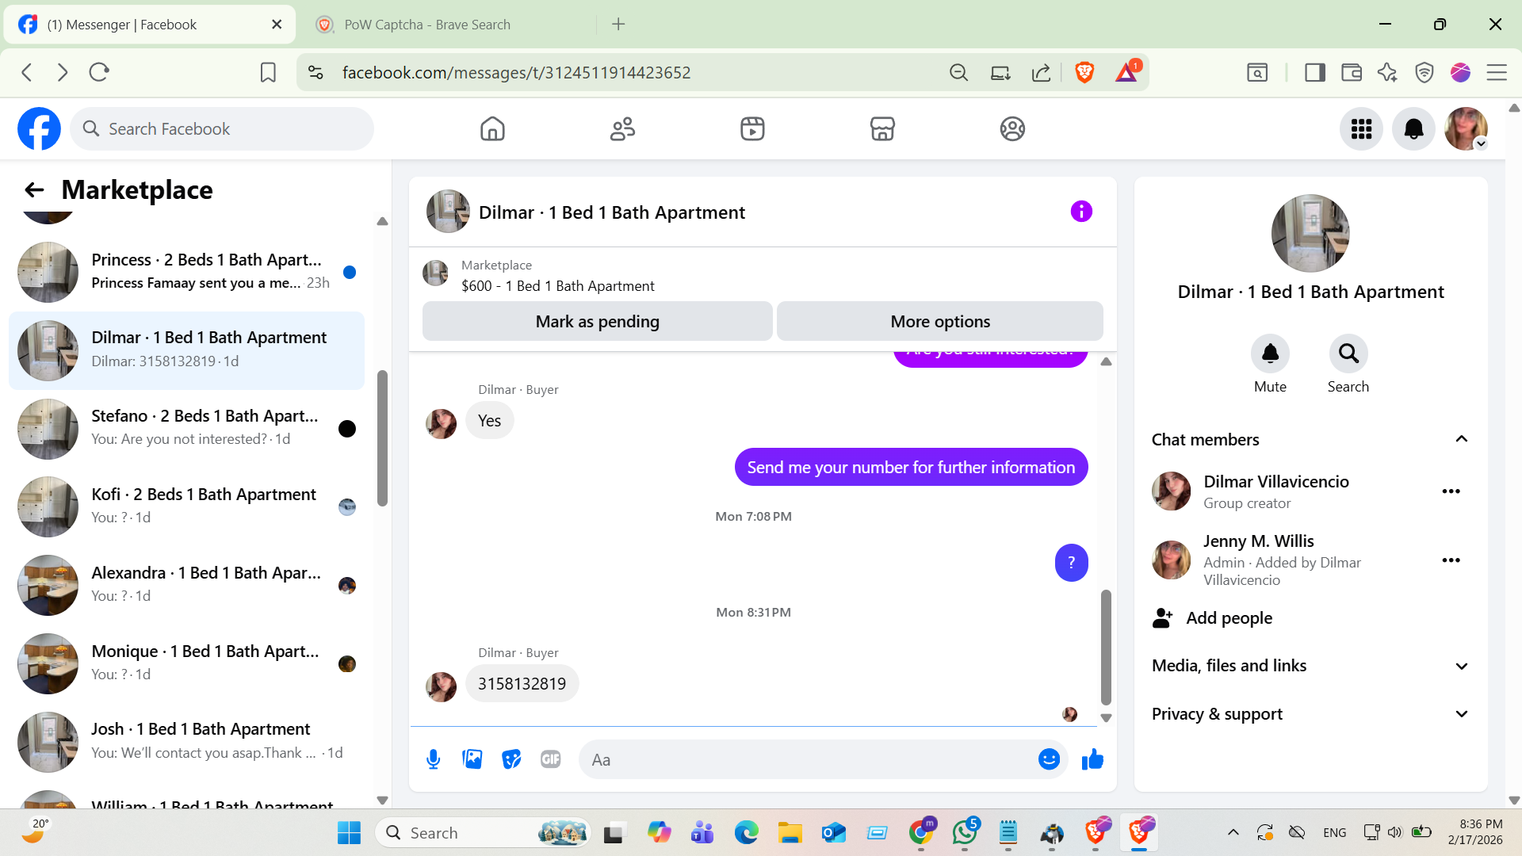
Task: Toggle the Brave Shields icon
Action: pyautogui.click(x=1084, y=72)
